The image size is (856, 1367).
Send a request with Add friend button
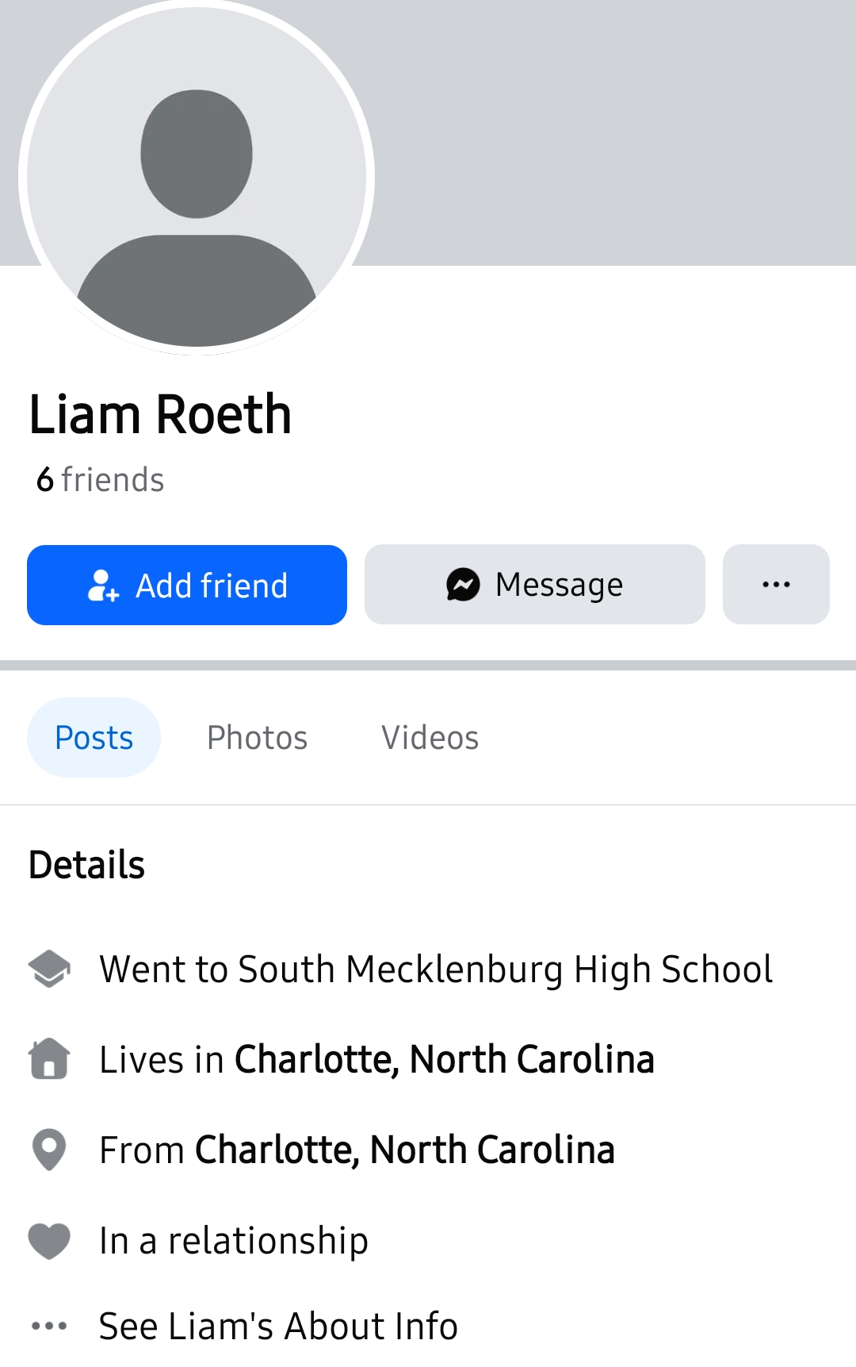tap(187, 585)
